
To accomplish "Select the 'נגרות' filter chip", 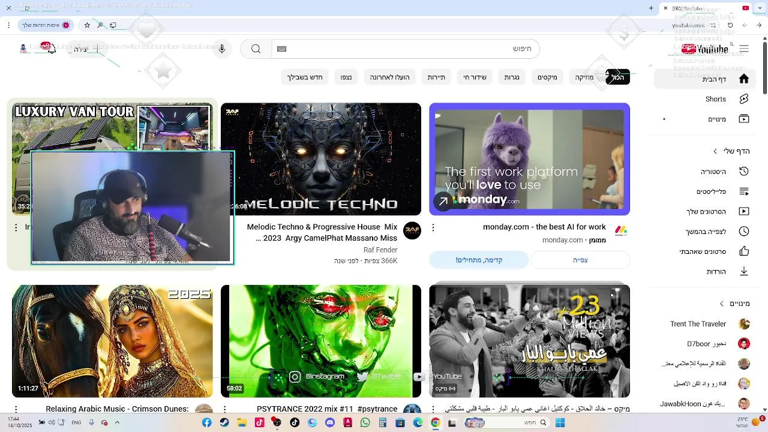I will coord(512,77).
